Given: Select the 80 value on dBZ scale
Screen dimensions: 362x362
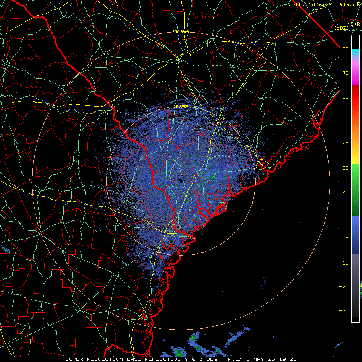Looking at the screenshot, I should 346,49.
